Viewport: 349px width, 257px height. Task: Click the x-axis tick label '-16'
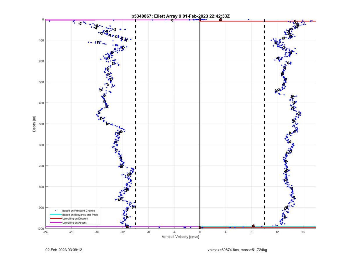(x=97, y=232)
